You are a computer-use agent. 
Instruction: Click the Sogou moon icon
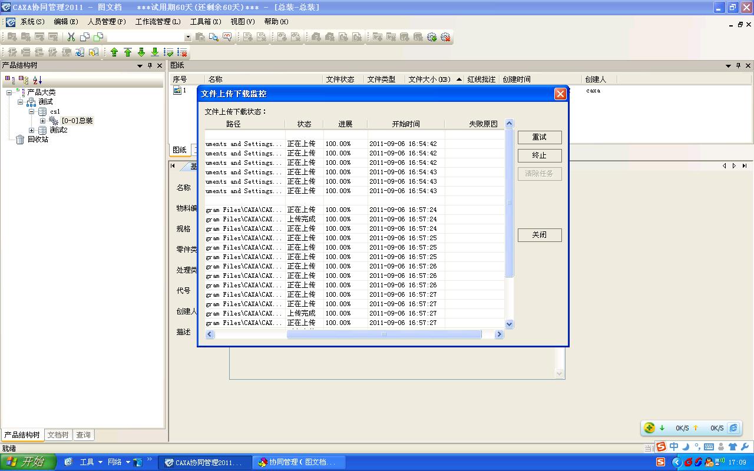coord(685,447)
